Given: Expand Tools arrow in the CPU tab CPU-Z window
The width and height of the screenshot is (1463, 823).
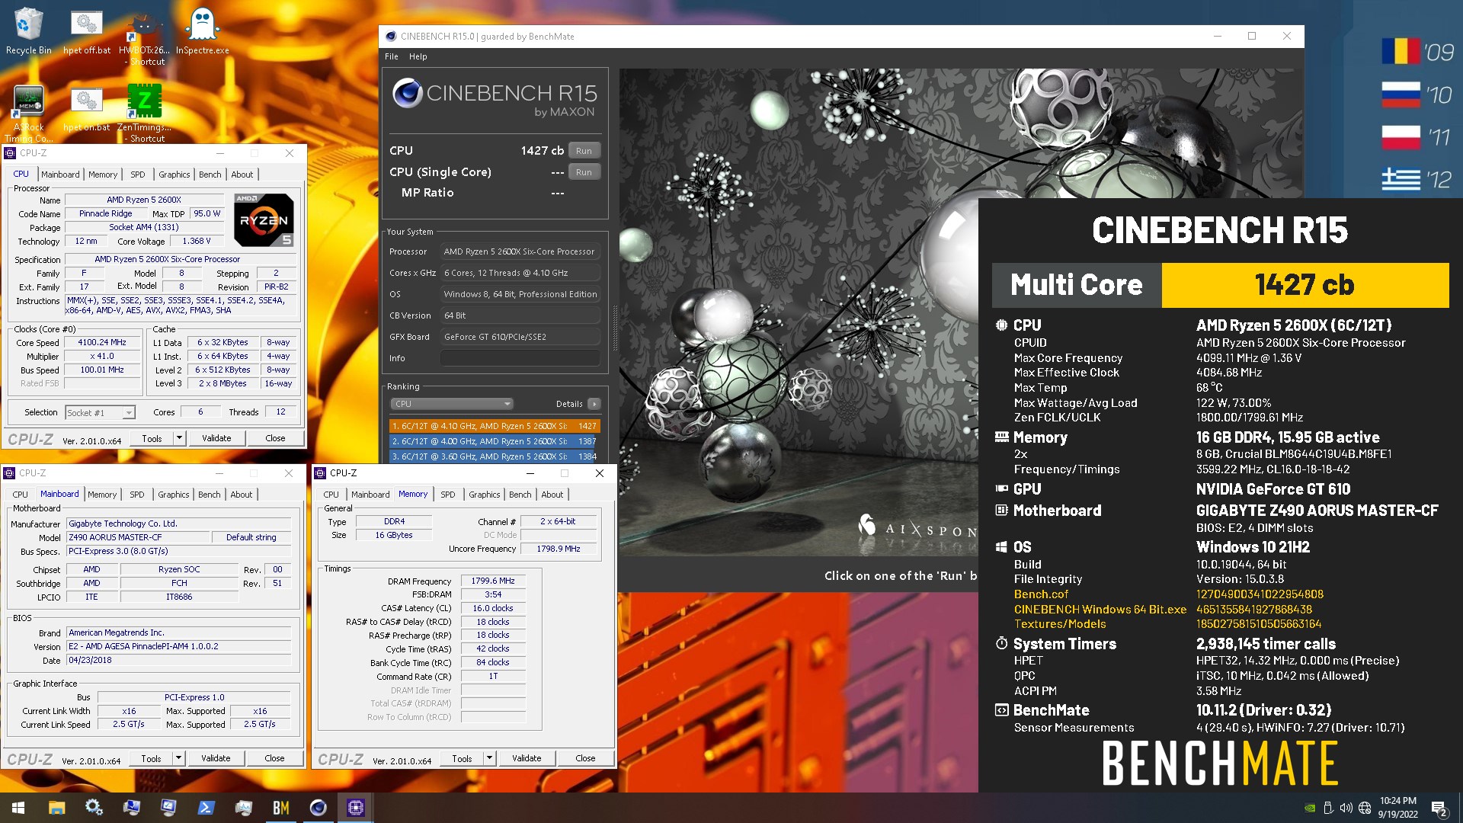Looking at the screenshot, I should tap(179, 438).
